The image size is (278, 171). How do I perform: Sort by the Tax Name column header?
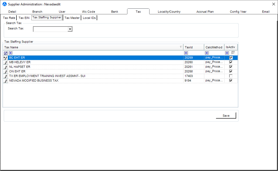pos(93,47)
